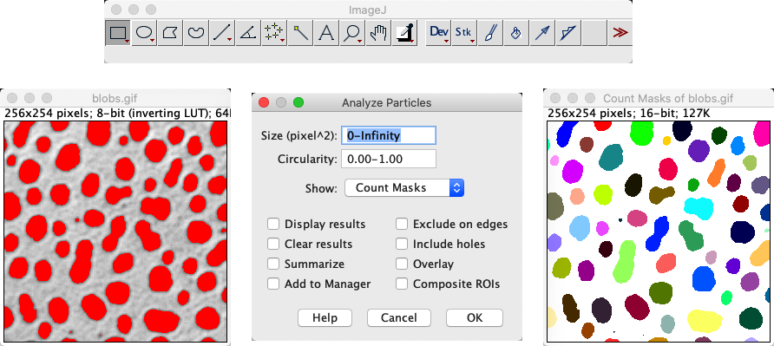Enable the Overlay checkbox
The width and height of the screenshot is (774, 346).
[x=402, y=264]
